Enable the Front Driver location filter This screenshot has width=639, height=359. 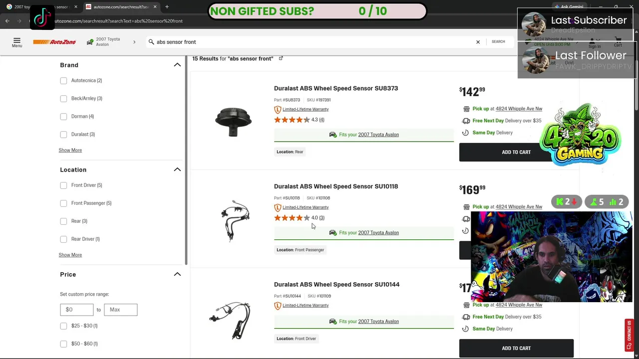click(63, 185)
